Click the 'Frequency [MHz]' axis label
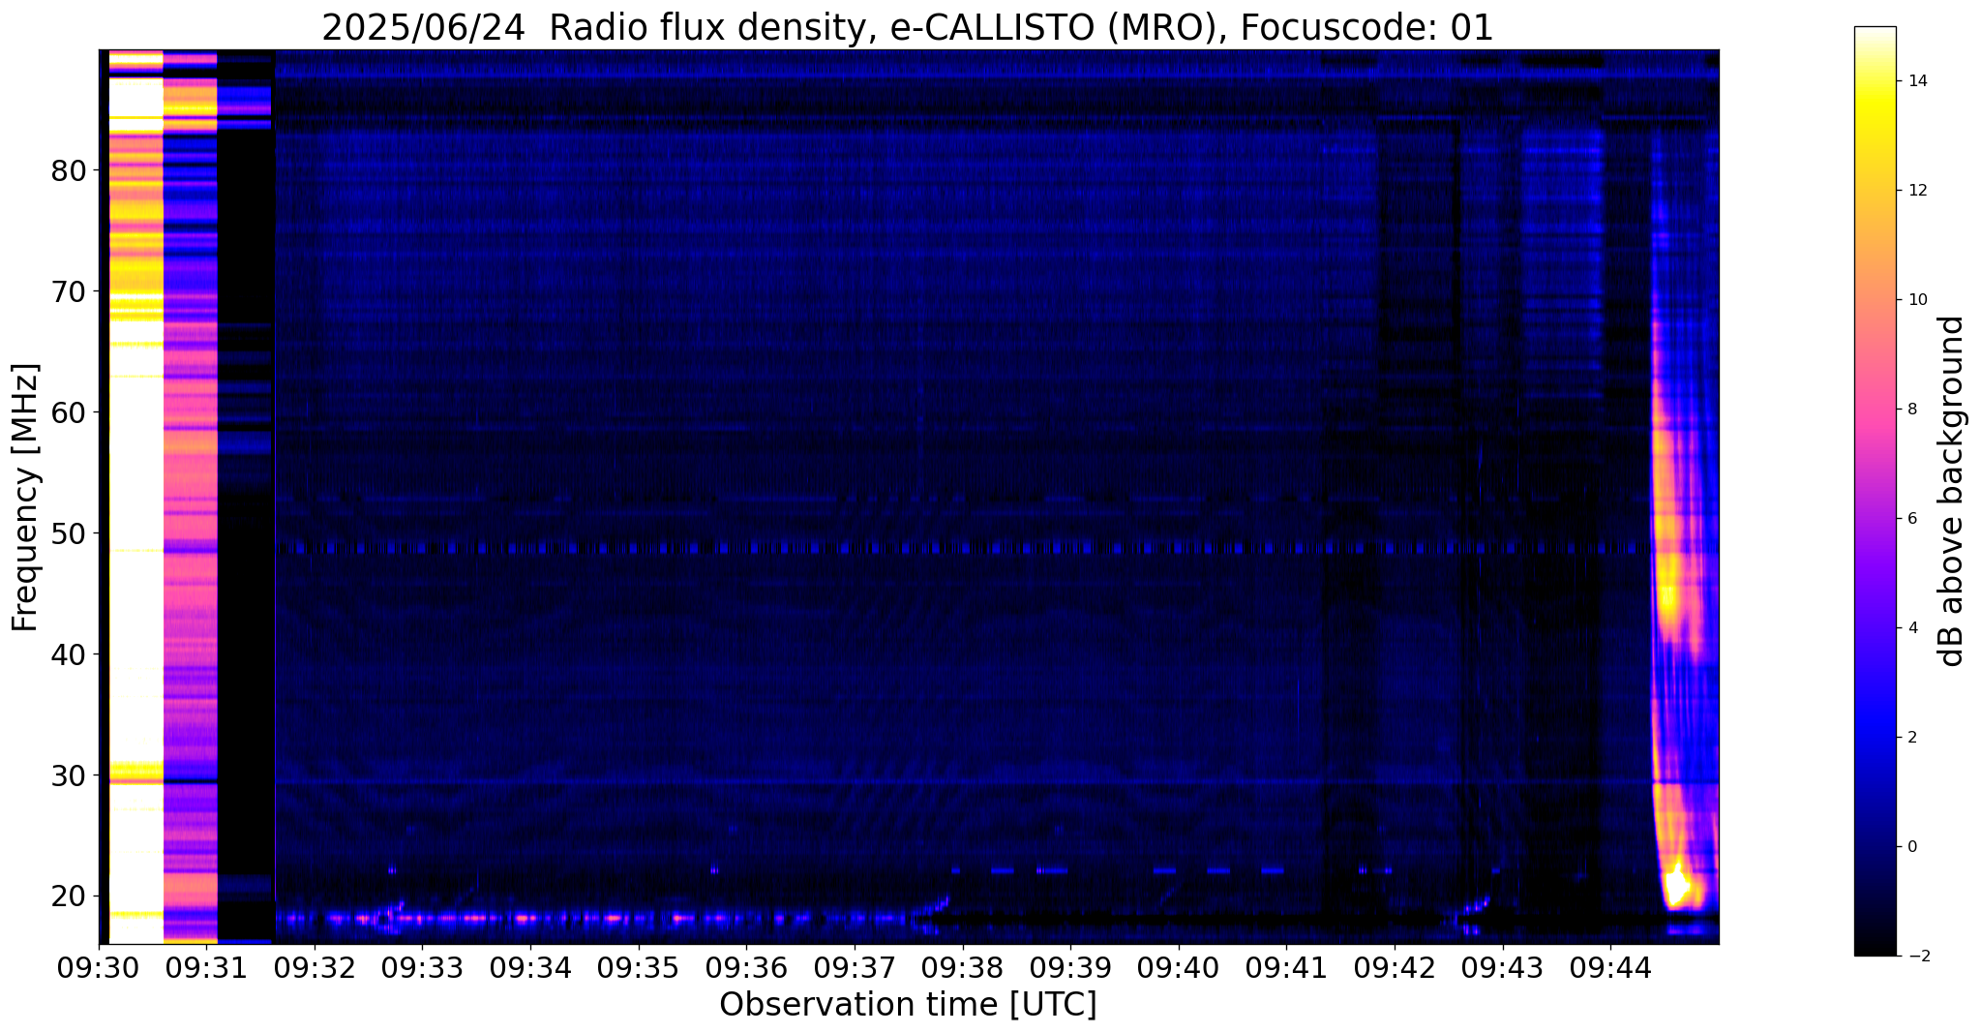1981x1033 pixels. (x=26, y=497)
